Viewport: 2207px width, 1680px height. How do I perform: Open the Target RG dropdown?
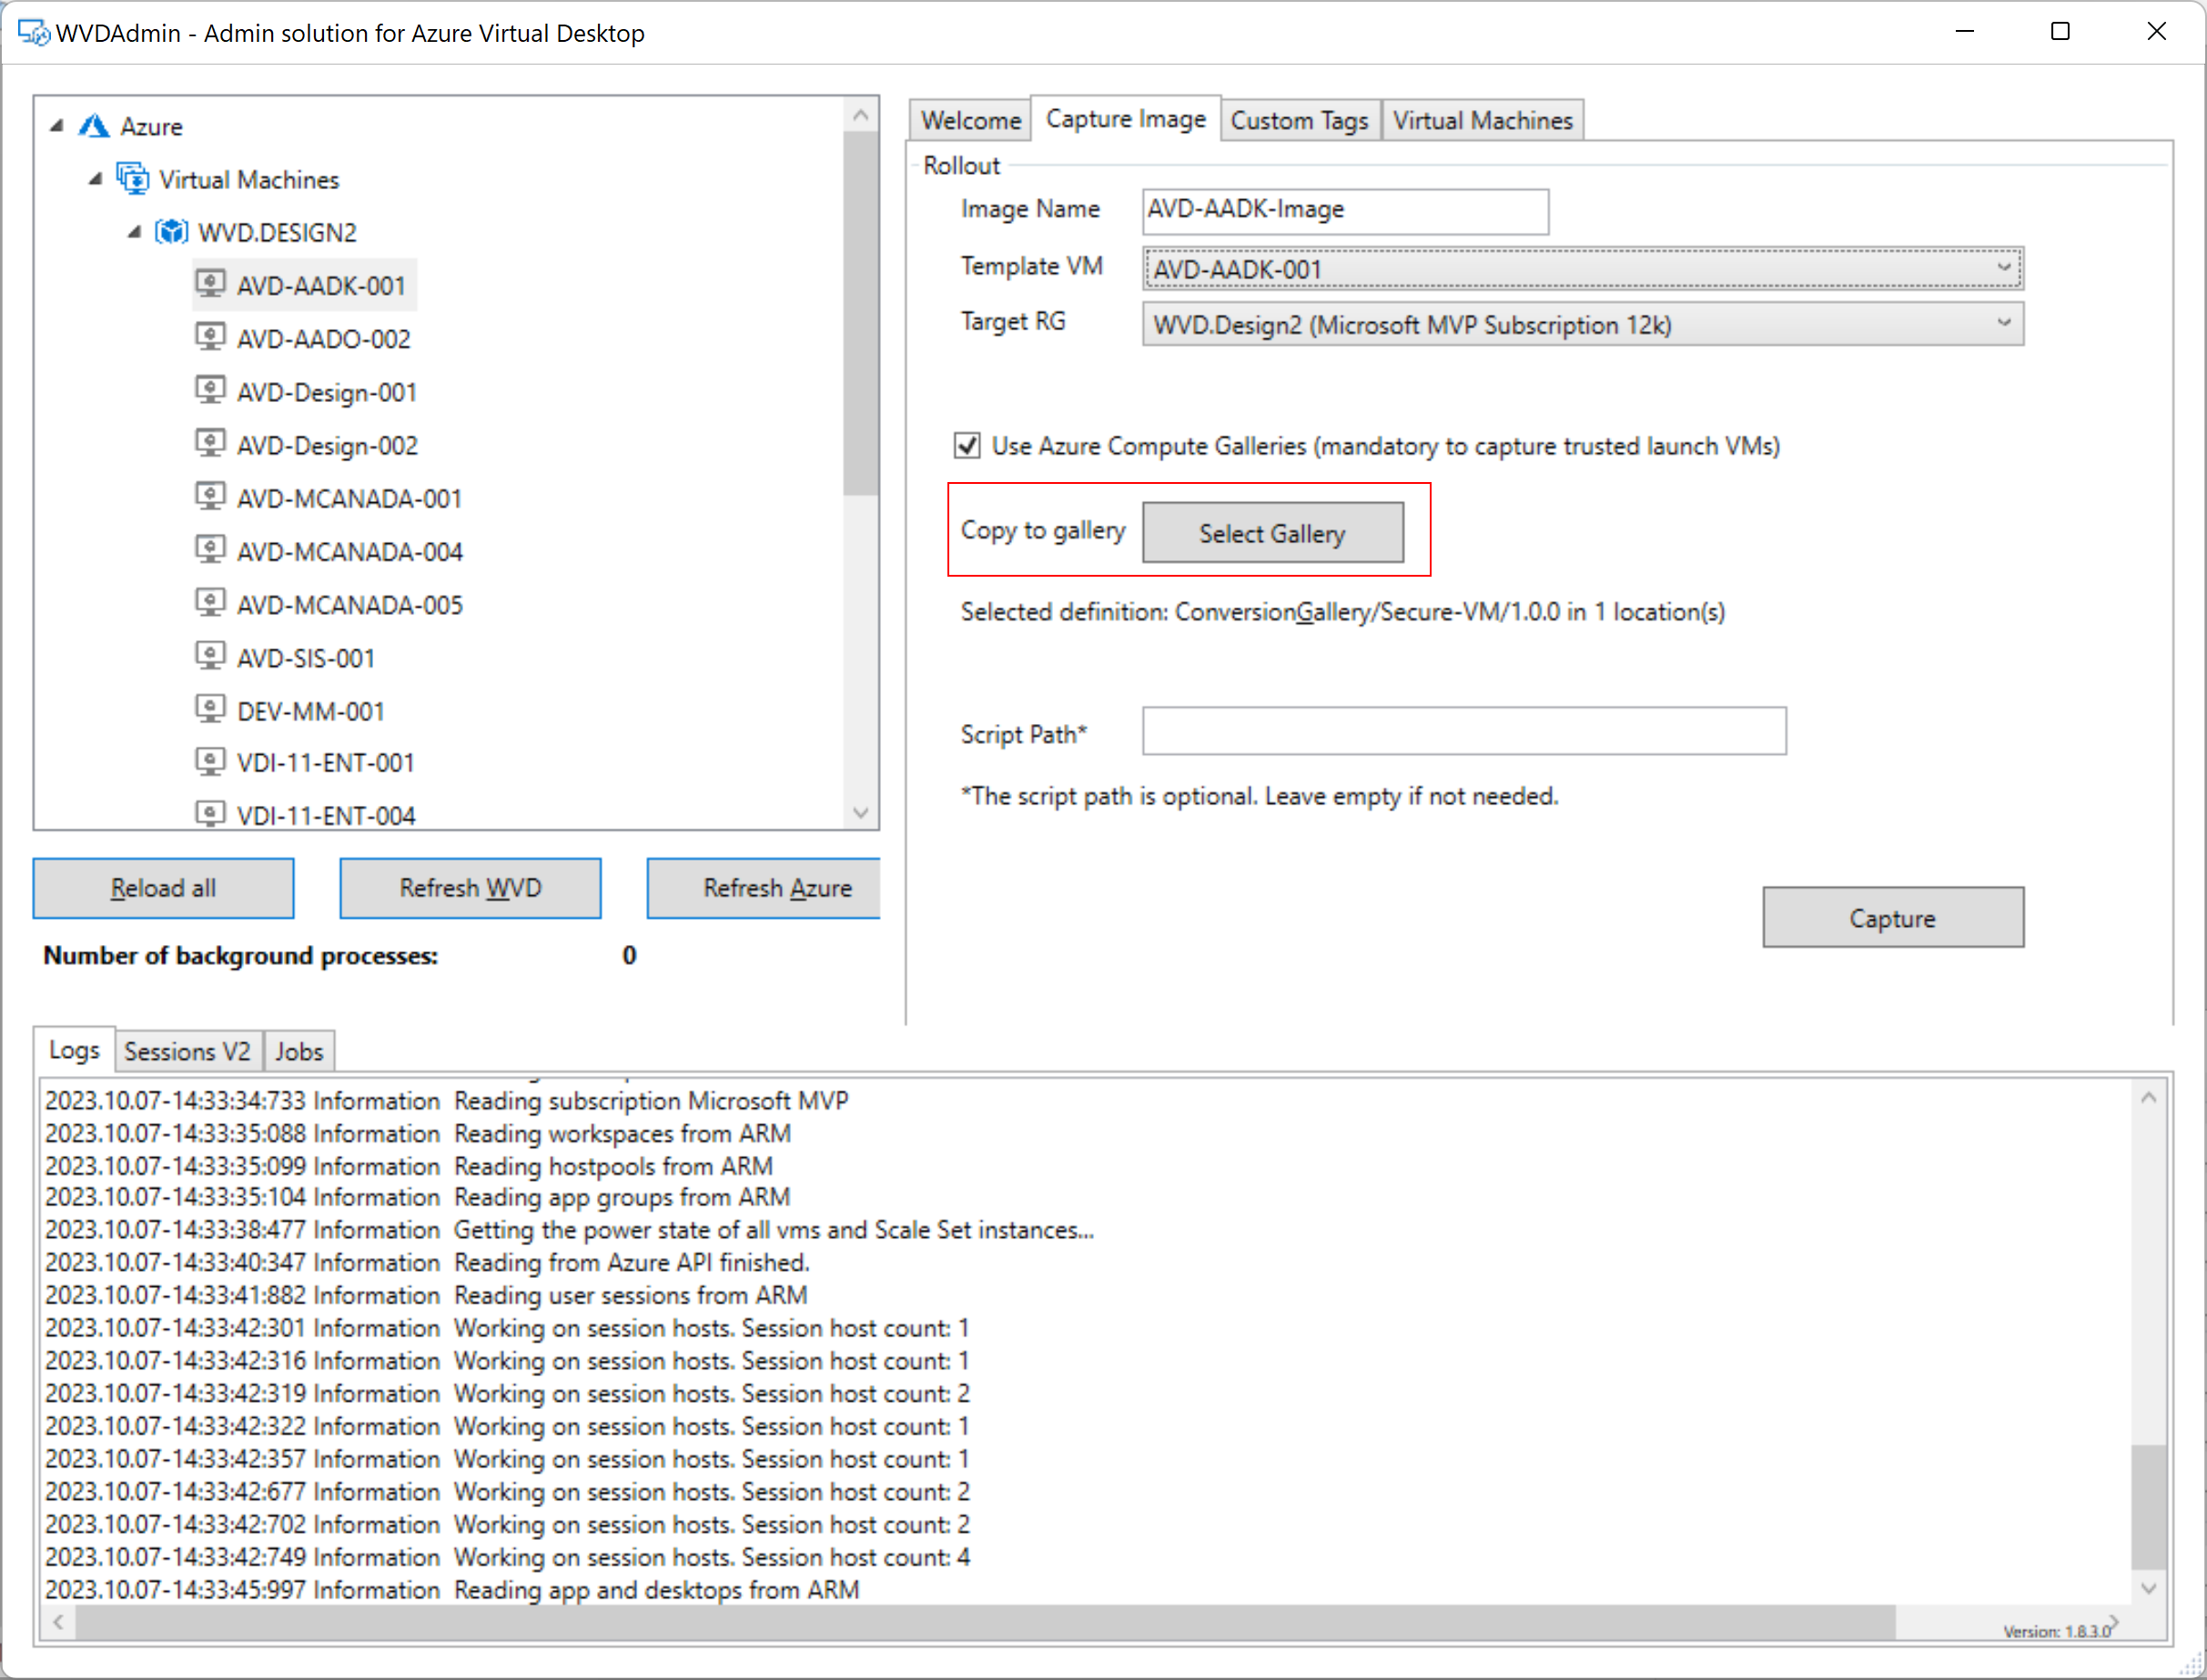tap(1582, 324)
